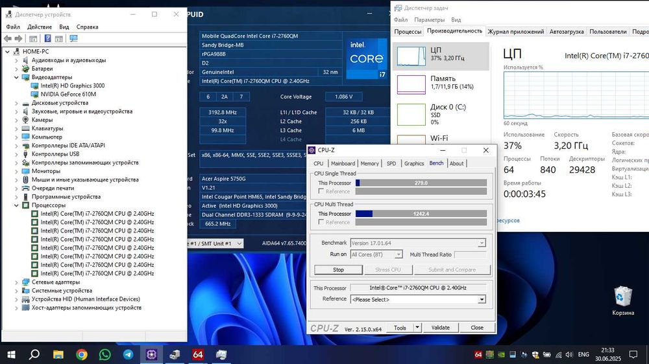Viewport: 649px width, 364px height.
Task: Open the Параметры menu in Task Manager
Action: click(x=429, y=20)
